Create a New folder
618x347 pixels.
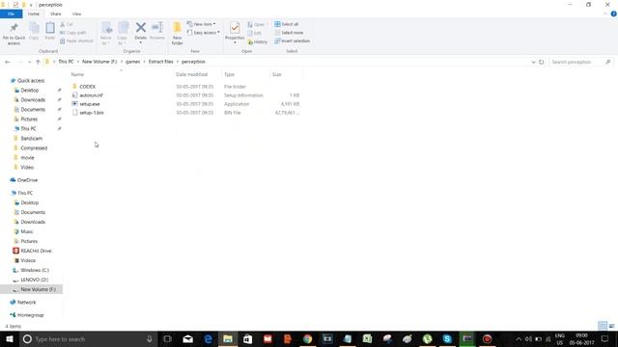177,34
